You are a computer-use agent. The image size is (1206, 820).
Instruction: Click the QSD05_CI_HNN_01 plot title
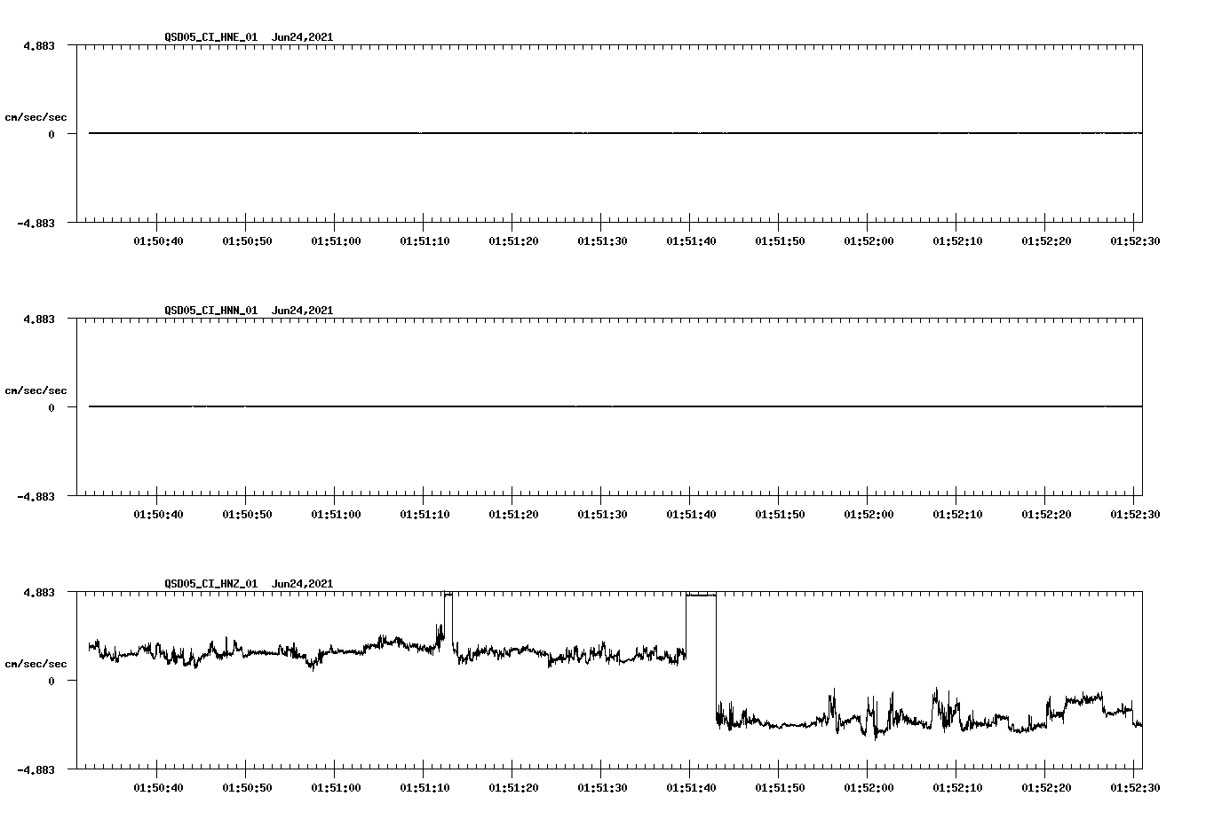[x=249, y=311]
